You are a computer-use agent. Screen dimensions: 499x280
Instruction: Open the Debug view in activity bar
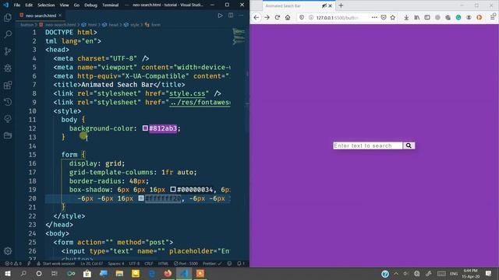coord(8,68)
